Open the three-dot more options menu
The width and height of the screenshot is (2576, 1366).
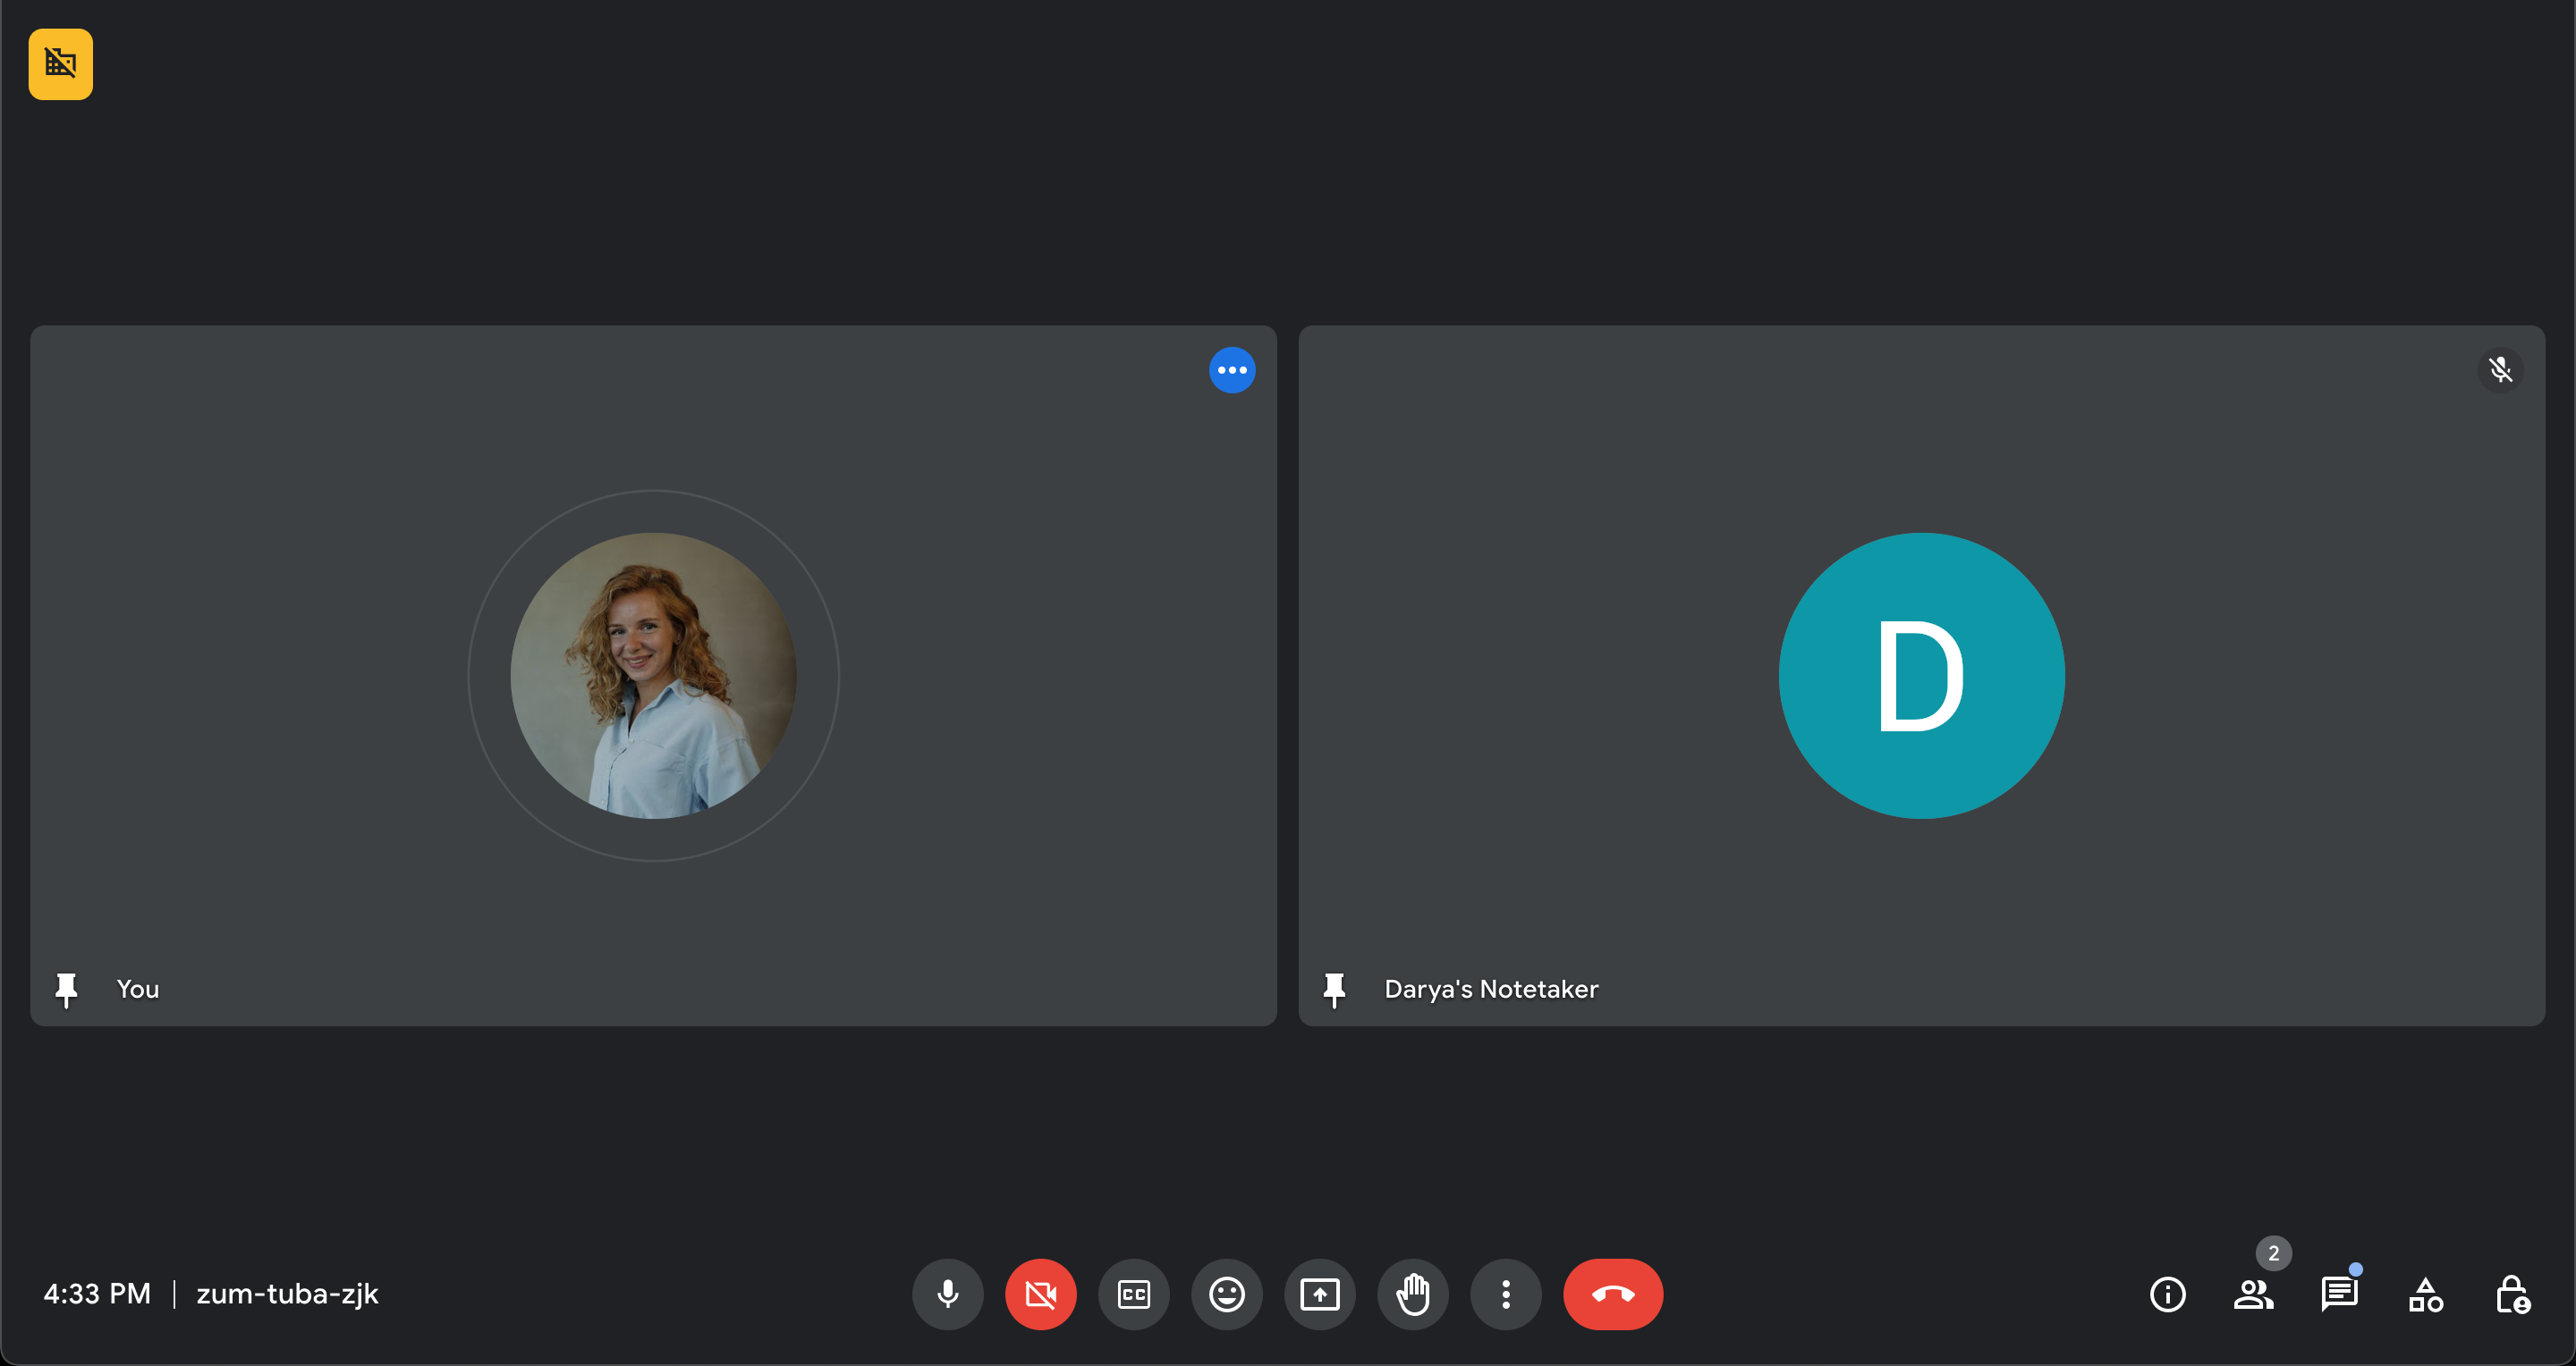point(1505,1294)
